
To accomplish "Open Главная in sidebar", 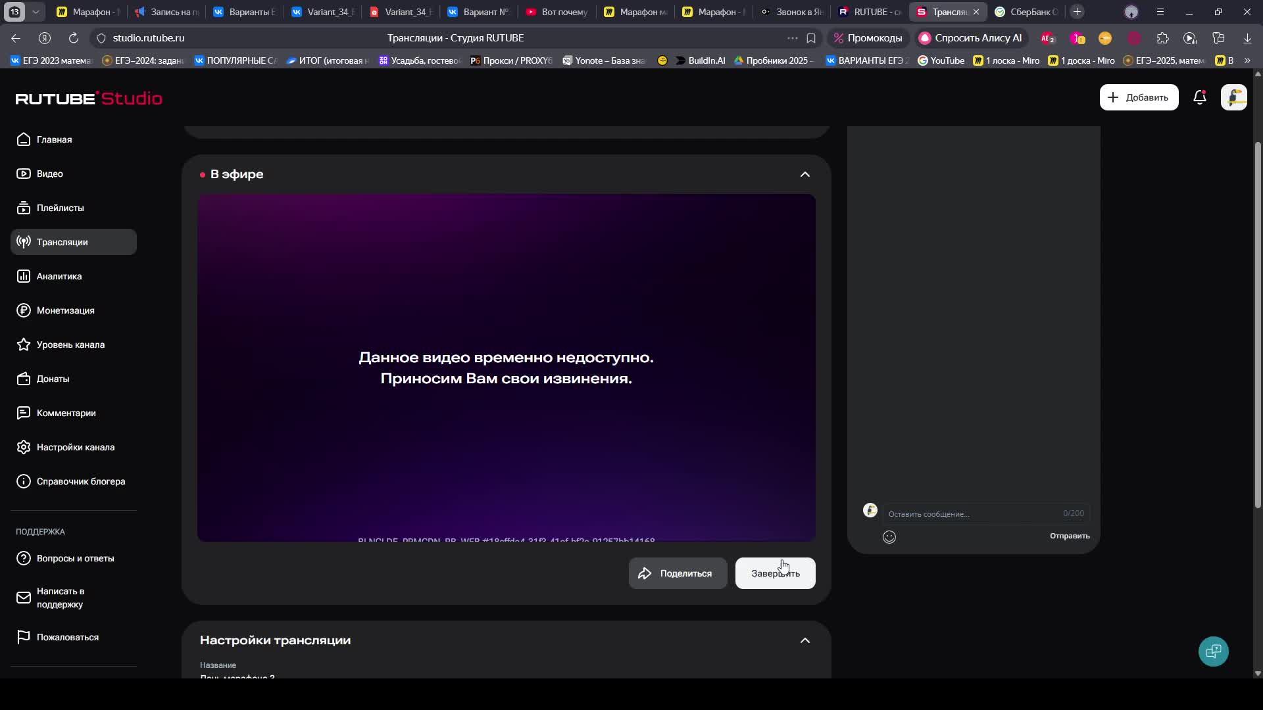I will pos(74,139).
